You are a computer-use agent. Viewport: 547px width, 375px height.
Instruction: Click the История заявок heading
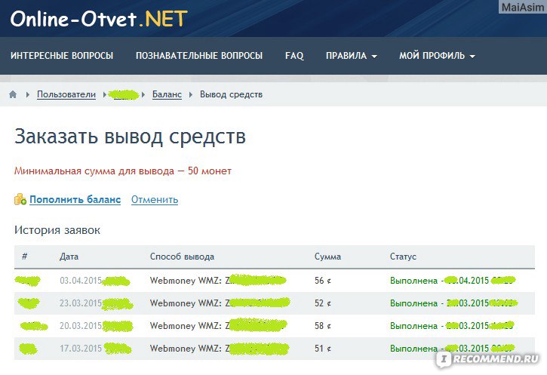57,230
